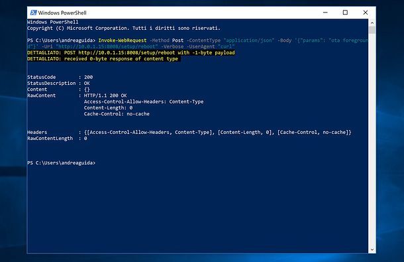The height and width of the screenshot is (262, 404).
Task: Click the "application/json" string in command
Action: 249,40
